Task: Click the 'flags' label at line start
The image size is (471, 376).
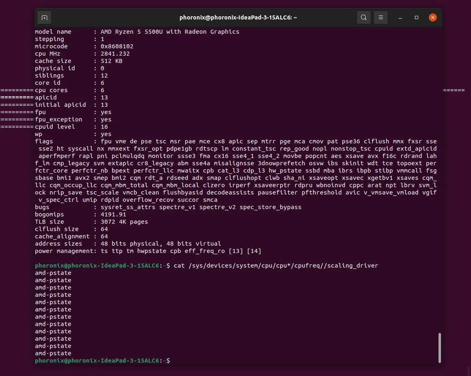Action: 44,141
